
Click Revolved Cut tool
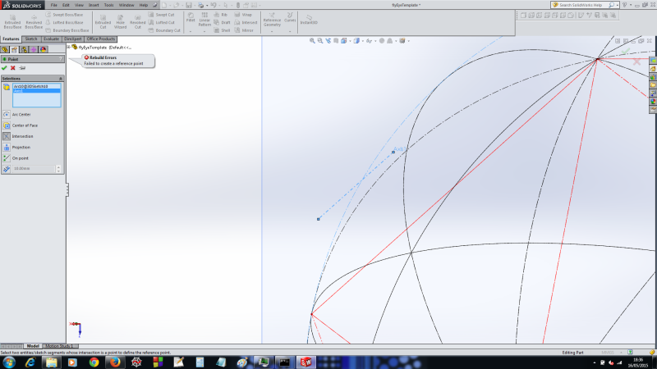pos(137,22)
